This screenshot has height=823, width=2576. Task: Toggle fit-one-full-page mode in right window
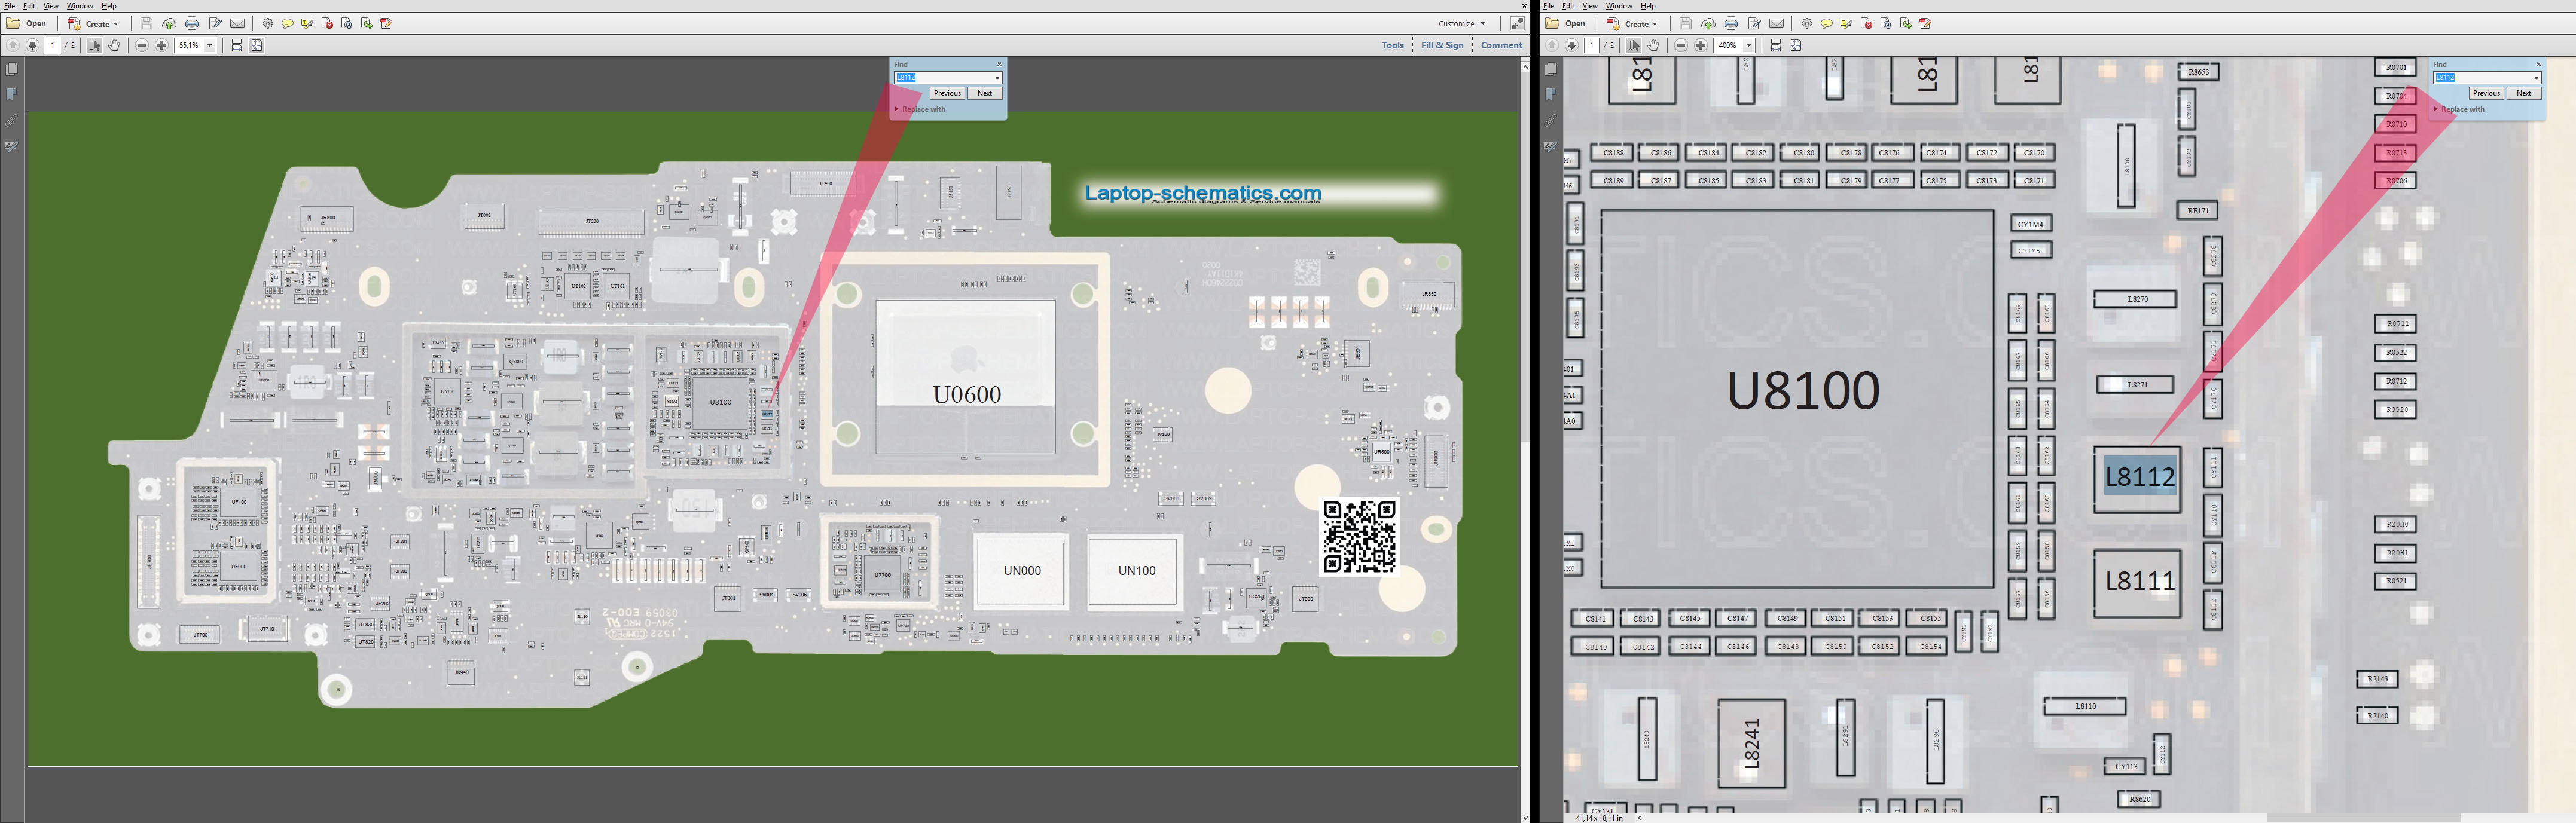click(1796, 45)
